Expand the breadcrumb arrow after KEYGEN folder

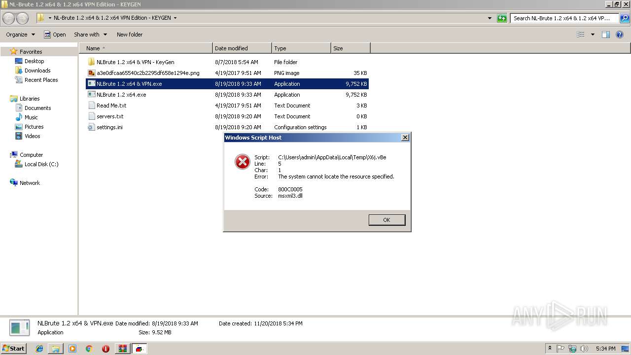[x=175, y=18]
